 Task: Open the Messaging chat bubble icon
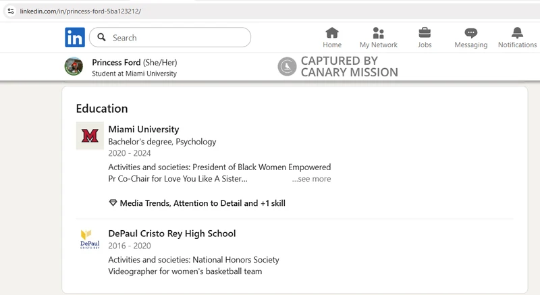coord(470,33)
